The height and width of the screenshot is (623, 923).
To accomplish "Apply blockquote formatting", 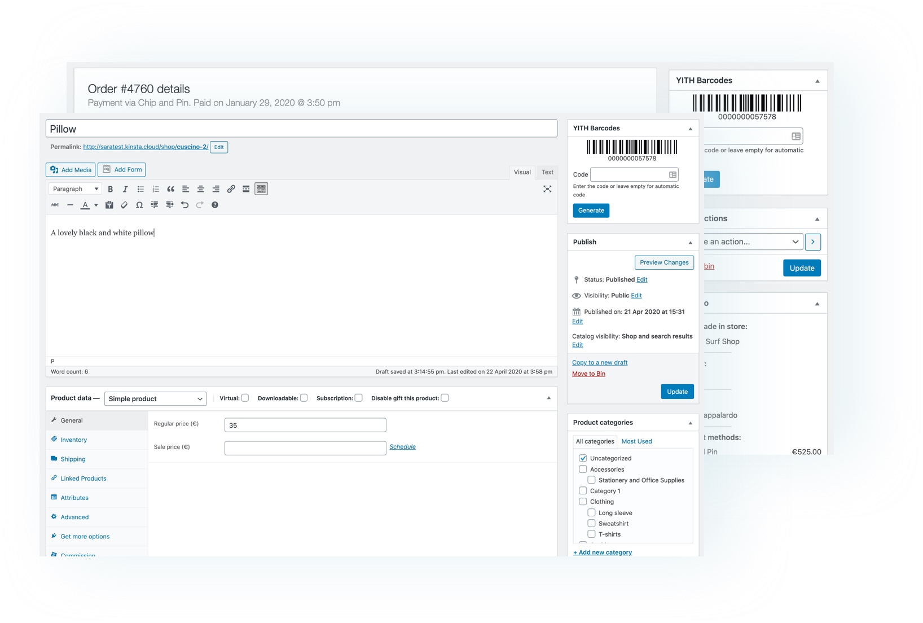I will 170,189.
